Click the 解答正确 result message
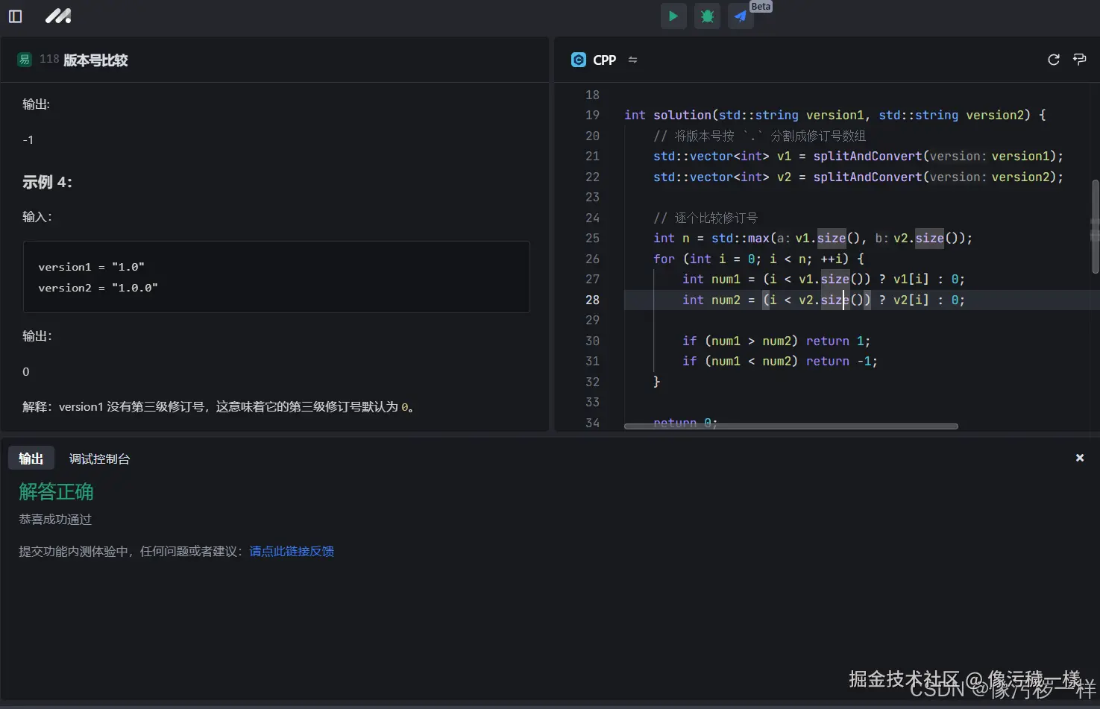1100x709 pixels. (56, 491)
